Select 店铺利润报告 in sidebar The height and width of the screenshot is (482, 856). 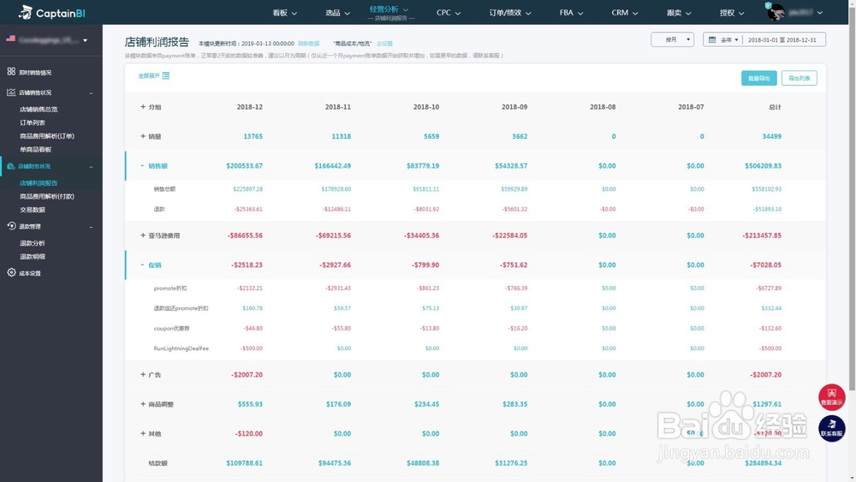pyautogui.click(x=39, y=183)
